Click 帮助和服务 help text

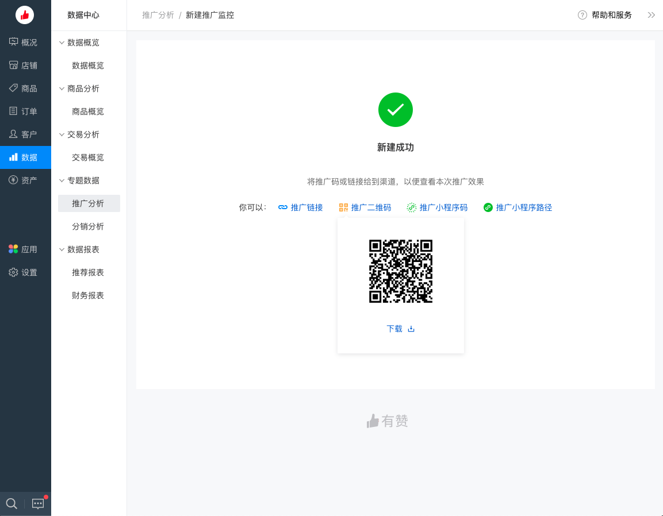tap(611, 15)
